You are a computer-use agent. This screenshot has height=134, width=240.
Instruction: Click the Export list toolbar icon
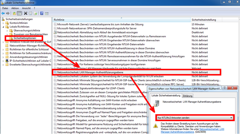pyautogui.click(x=35, y=13)
